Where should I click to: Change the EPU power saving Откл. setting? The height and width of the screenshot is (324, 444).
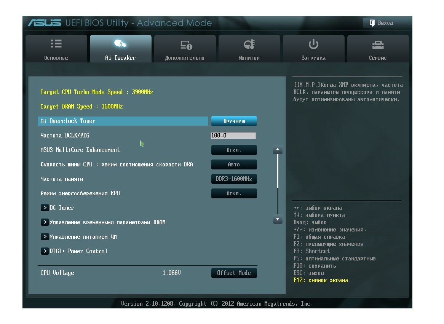click(x=234, y=193)
